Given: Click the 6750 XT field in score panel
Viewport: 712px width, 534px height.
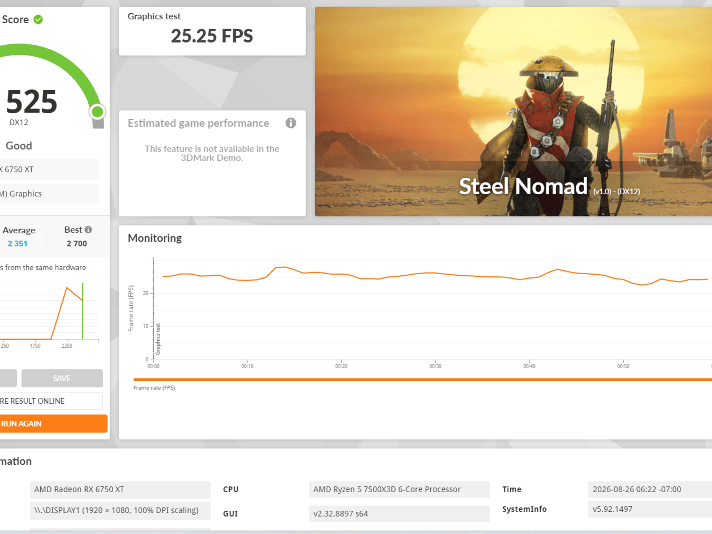Looking at the screenshot, I should (49, 169).
